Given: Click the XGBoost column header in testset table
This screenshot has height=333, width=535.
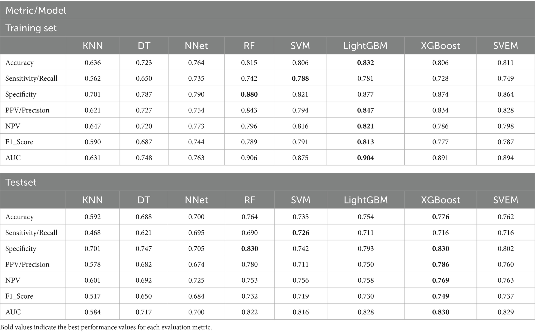Looking at the screenshot, I should [441, 200].
